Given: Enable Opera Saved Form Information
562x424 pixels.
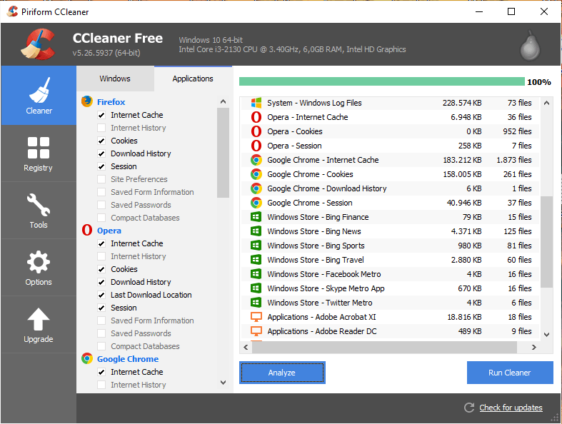Looking at the screenshot, I should 101,320.
